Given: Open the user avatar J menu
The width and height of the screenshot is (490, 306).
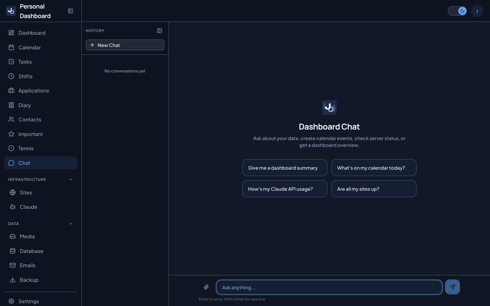Looking at the screenshot, I should coord(477,11).
